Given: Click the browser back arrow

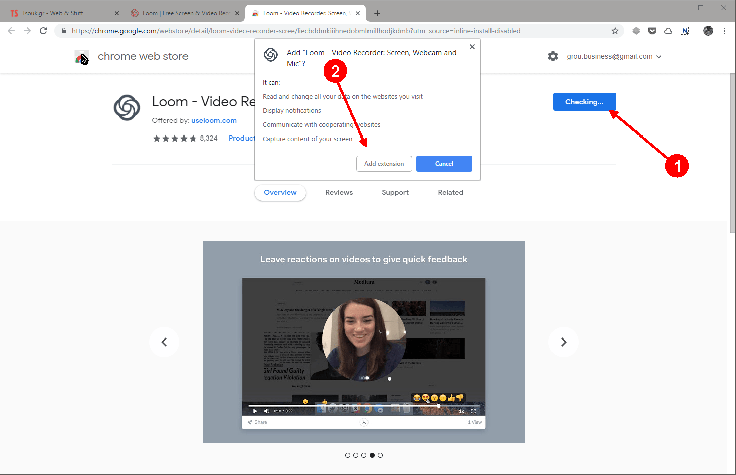Looking at the screenshot, I should pyautogui.click(x=11, y=31).
